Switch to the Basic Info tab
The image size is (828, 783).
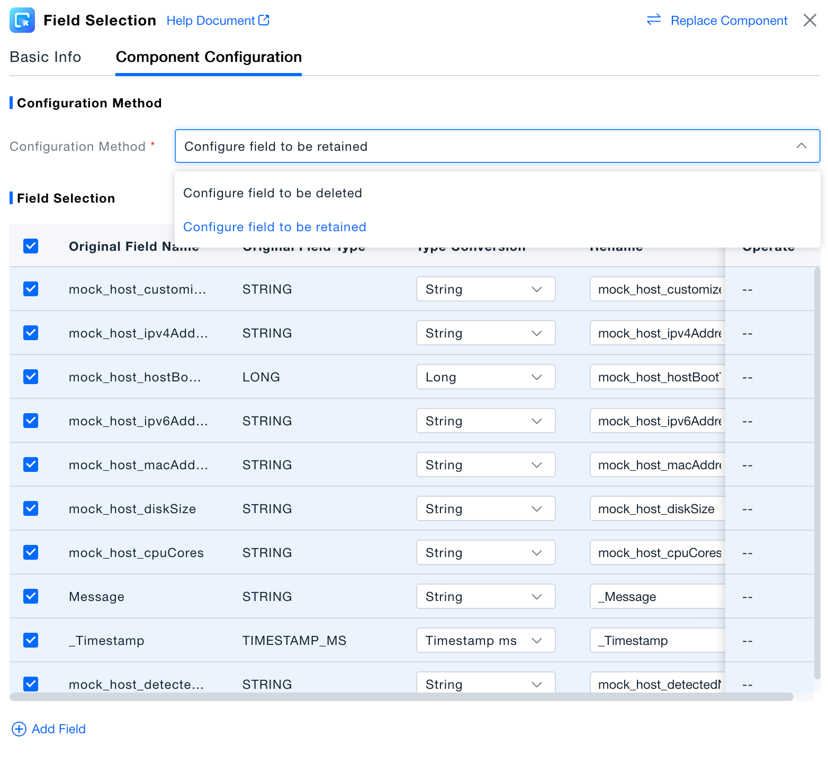pos(46,57)
